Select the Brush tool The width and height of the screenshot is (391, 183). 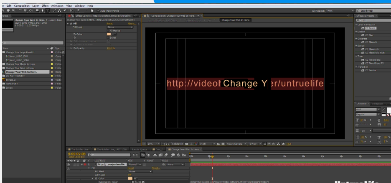(55, 10)
